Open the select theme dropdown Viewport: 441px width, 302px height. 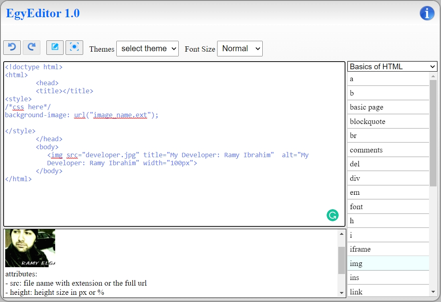coord(147,48)
